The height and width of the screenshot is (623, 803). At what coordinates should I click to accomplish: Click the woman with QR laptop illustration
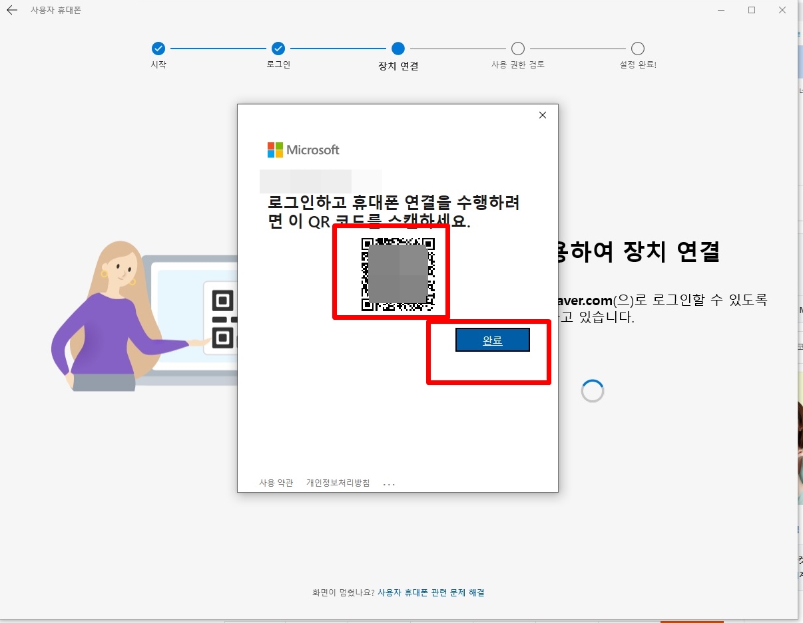pyautogui.click(x=144, y=316)
